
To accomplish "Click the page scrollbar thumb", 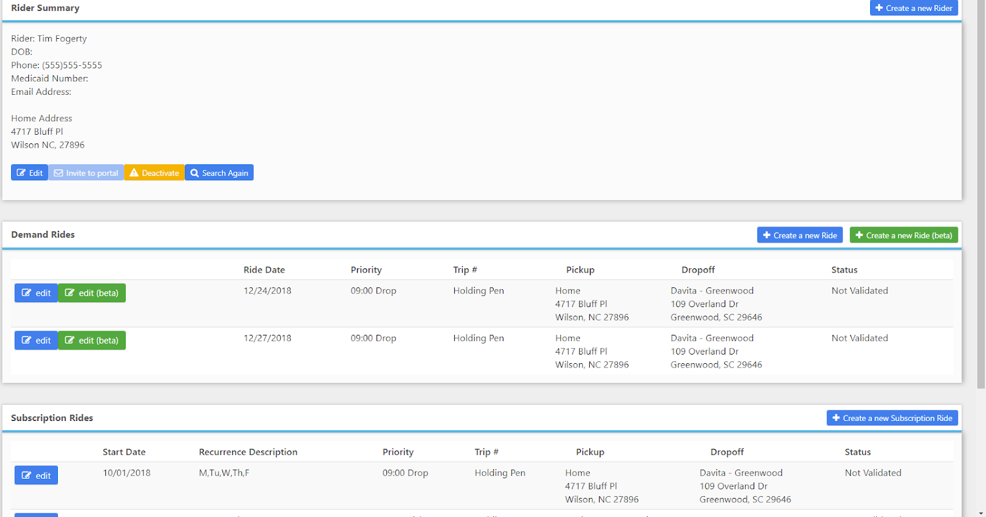I will (981, 194).
